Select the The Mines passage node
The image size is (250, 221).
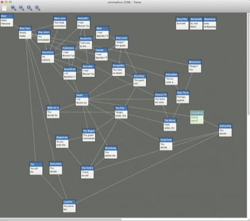[170, 124]
